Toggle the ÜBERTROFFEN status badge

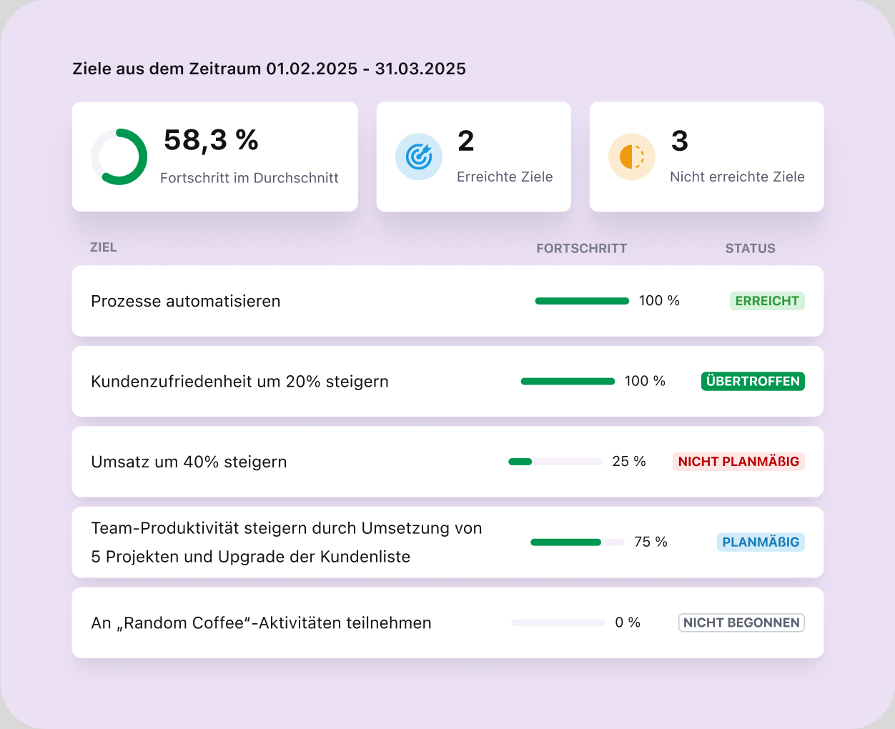(752, 381)
